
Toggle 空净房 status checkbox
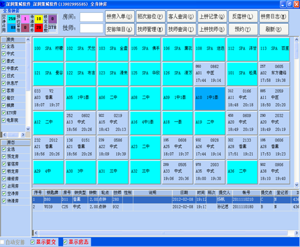click(x=4, y=194)
